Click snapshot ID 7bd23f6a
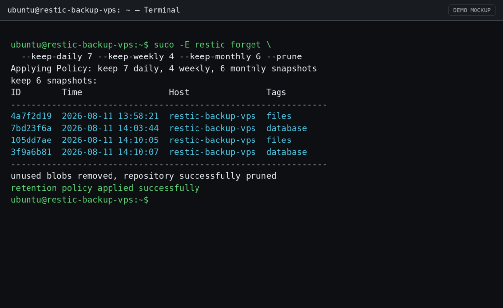Viewport: 503px width, 308px height. point(31,128)
